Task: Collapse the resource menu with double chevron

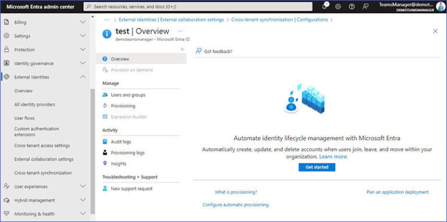Action: (182, 49)
